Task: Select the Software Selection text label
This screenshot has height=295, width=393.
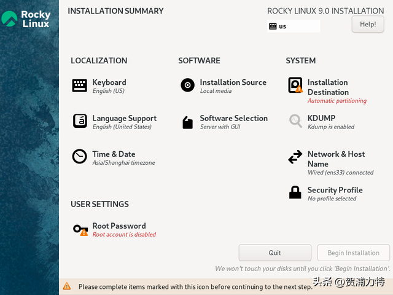Action: 233,119
